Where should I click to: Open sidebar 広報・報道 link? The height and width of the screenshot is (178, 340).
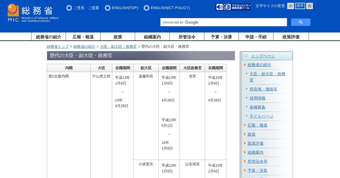[258, 125]
